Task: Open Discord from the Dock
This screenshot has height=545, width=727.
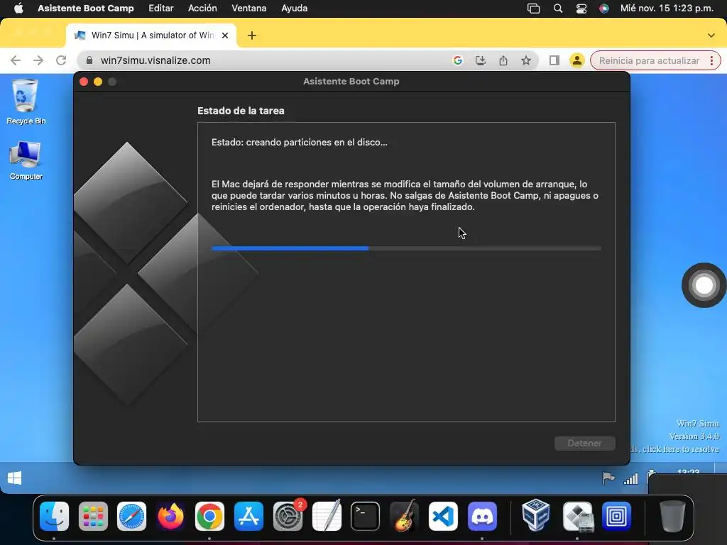Action: coord(482,516)
